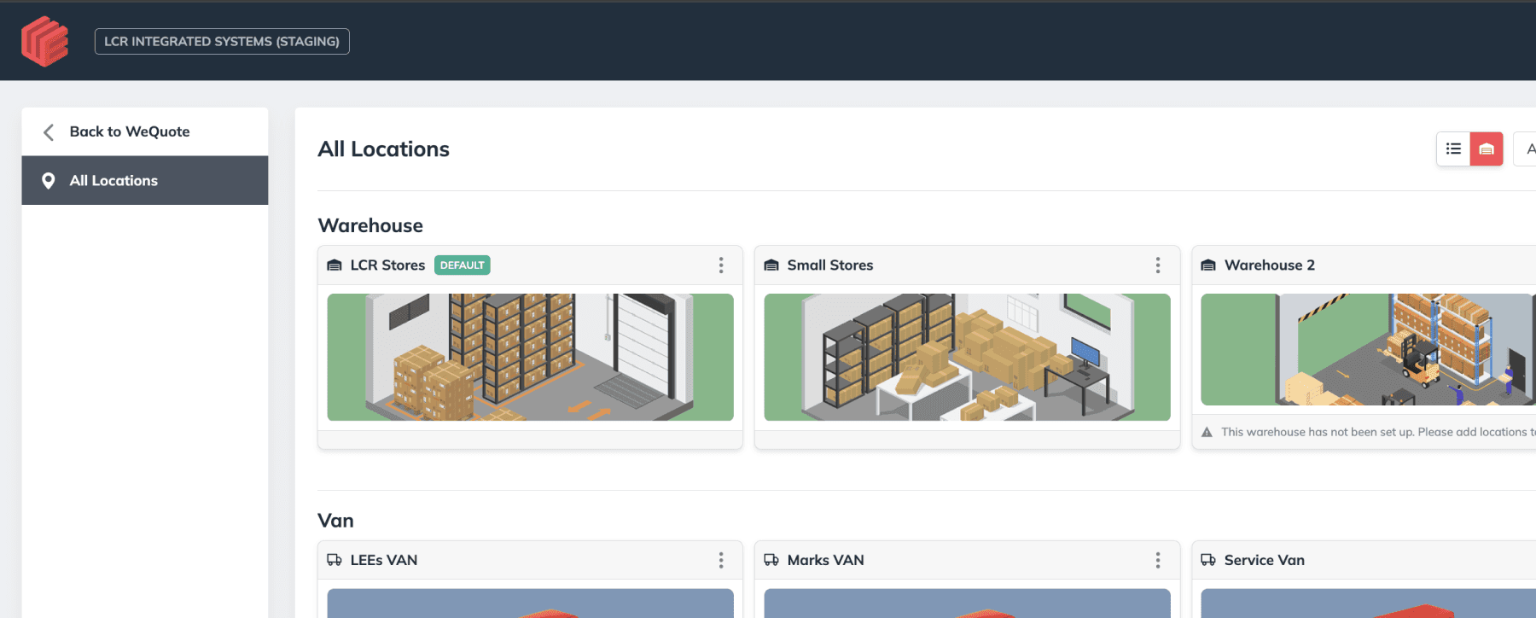
Task: Click the warehouse icon next to Warehouse 2
Action: [x=1208, y=265]
